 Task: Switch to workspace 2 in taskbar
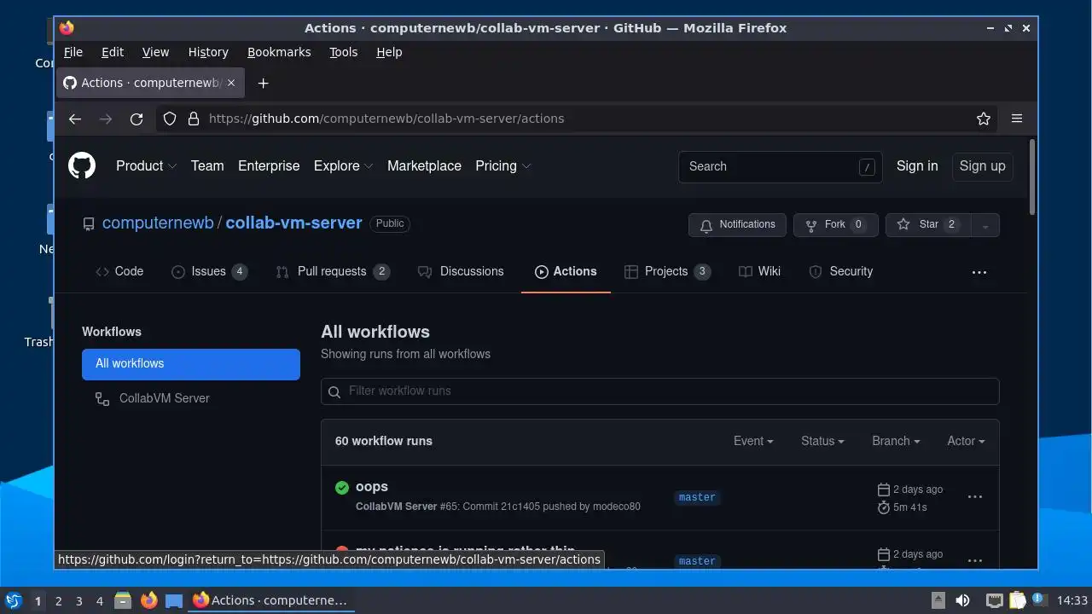pyautogui.click(x=58, y=601)
